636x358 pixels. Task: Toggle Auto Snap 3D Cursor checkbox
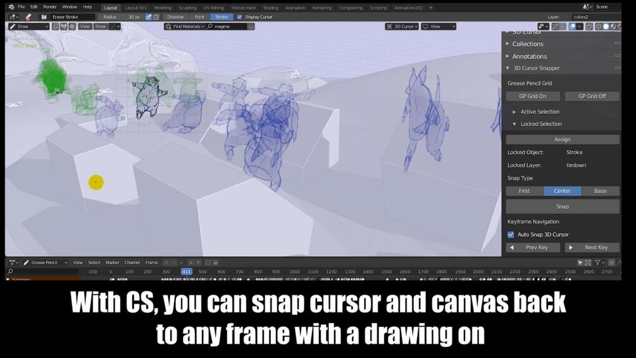511,234
